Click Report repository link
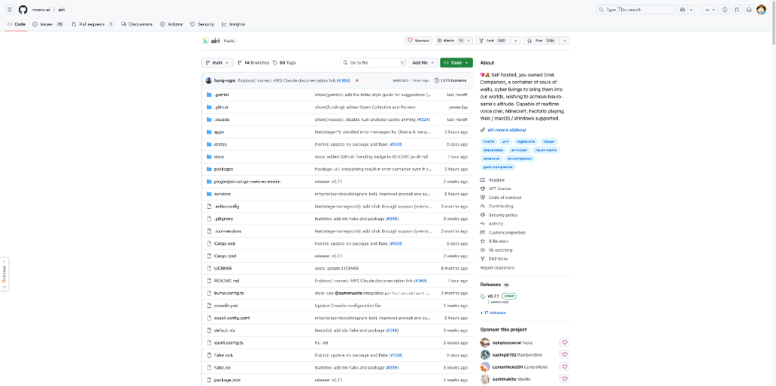Image resolution: width=776 pixels, height=386 pixels. tap(497, 267)
